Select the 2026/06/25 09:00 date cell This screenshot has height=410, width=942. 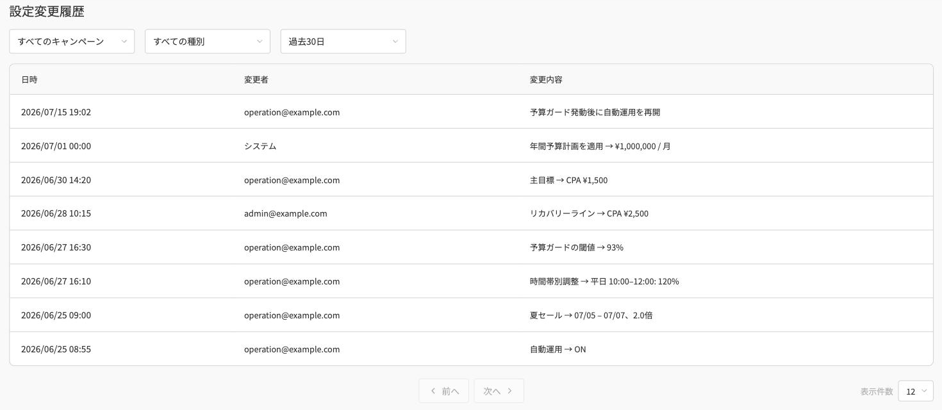click(56, 315)
